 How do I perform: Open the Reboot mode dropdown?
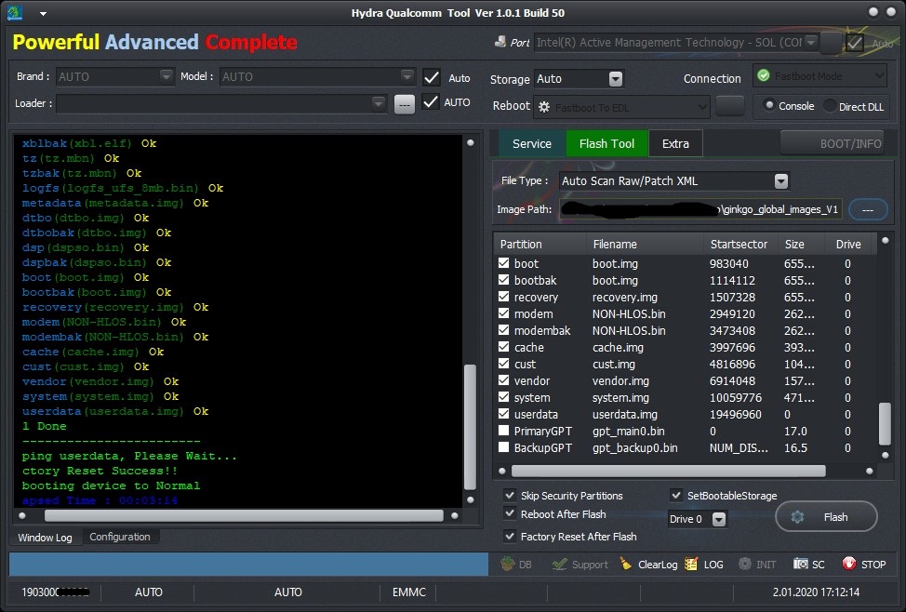pyautogui.click(x=702, y=107)
